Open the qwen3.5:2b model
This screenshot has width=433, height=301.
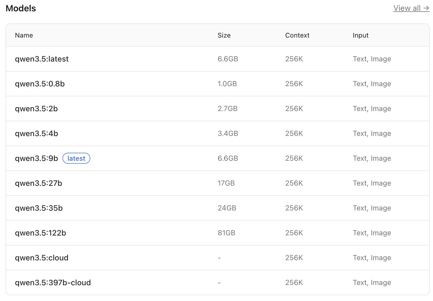pos(36,109)
